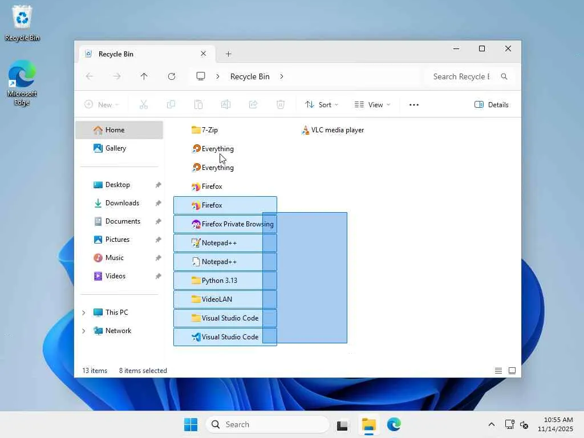584x438 pixels.
Task: Click the Paste clipboard icon
Action: [198, 105]
